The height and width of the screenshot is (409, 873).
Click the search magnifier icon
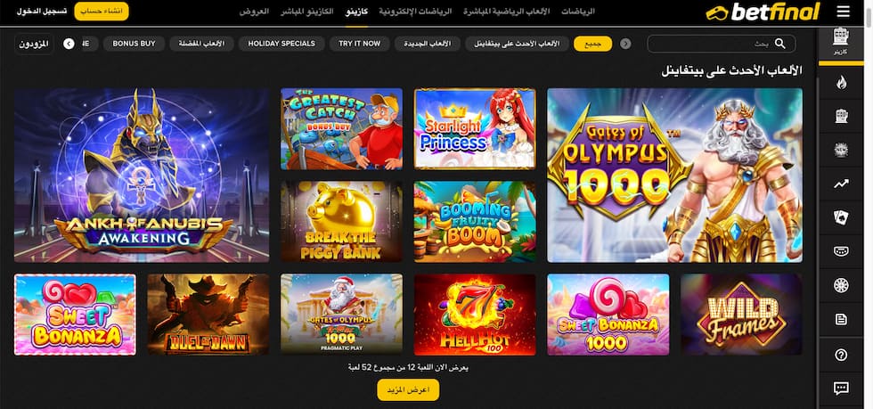[780, 44]
